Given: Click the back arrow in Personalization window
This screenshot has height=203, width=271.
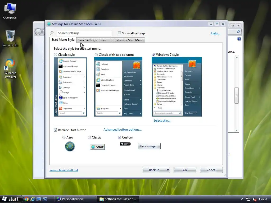Looking at the screenshot, I should [x=38, y=32].
